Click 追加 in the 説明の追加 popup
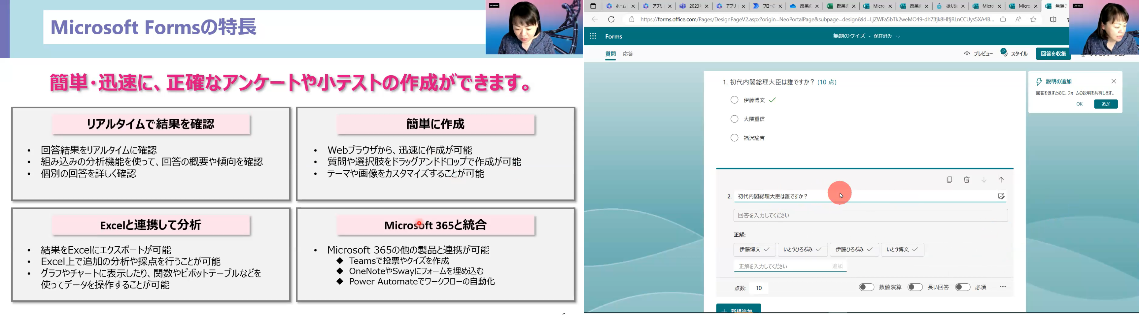Viewport: 1139px width, 315px height. coord(1106,104)
